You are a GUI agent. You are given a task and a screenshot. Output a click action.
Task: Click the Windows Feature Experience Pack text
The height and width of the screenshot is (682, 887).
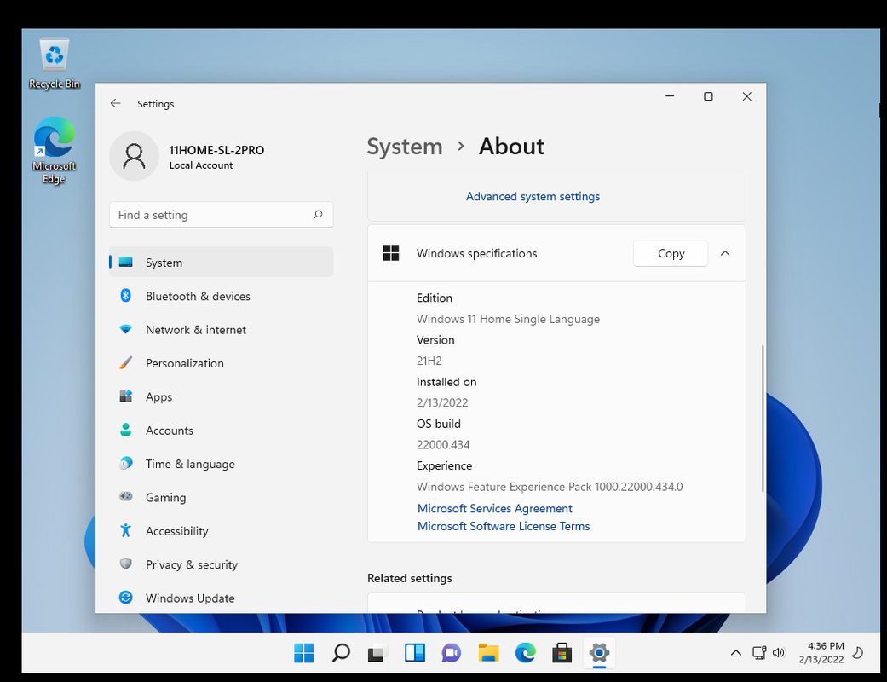pos(550,487)
